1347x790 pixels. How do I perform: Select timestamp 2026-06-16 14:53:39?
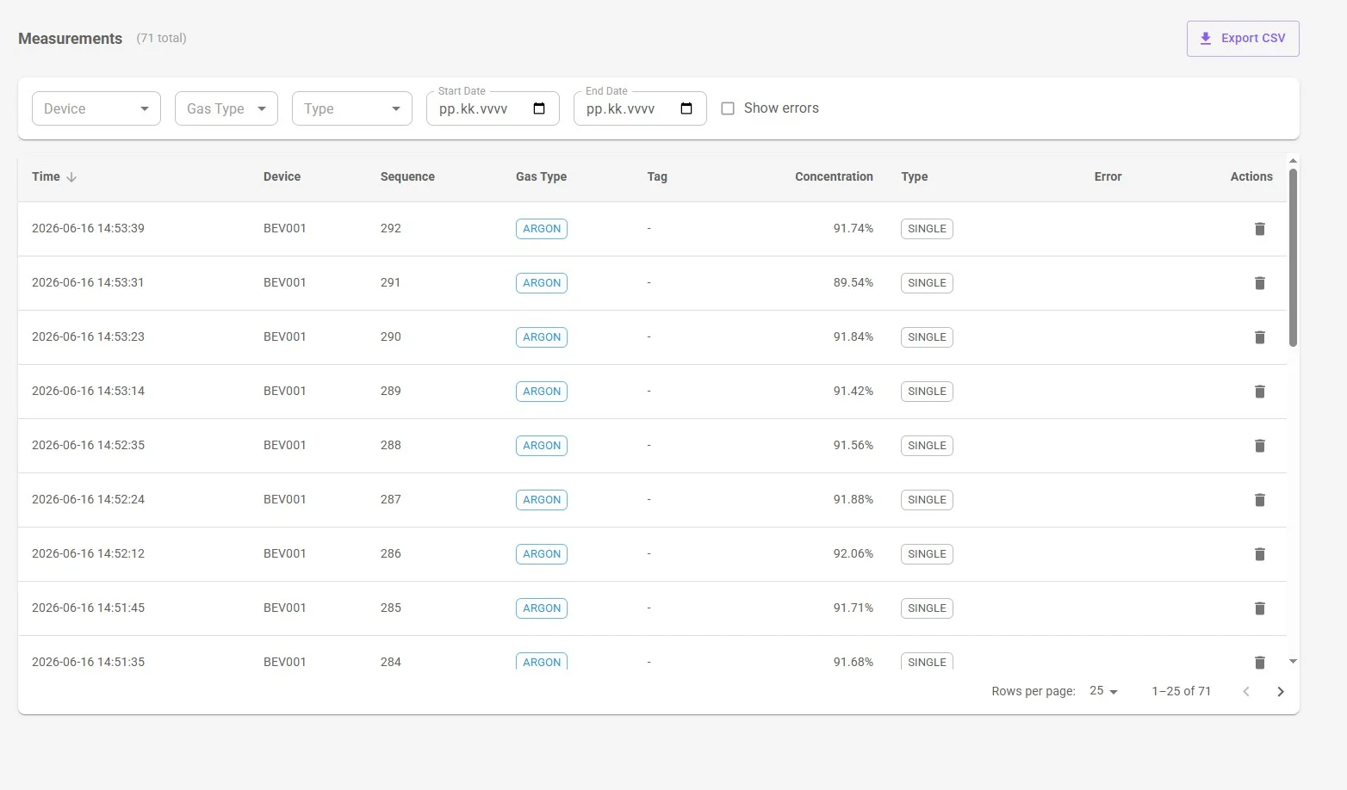(88, 228)
